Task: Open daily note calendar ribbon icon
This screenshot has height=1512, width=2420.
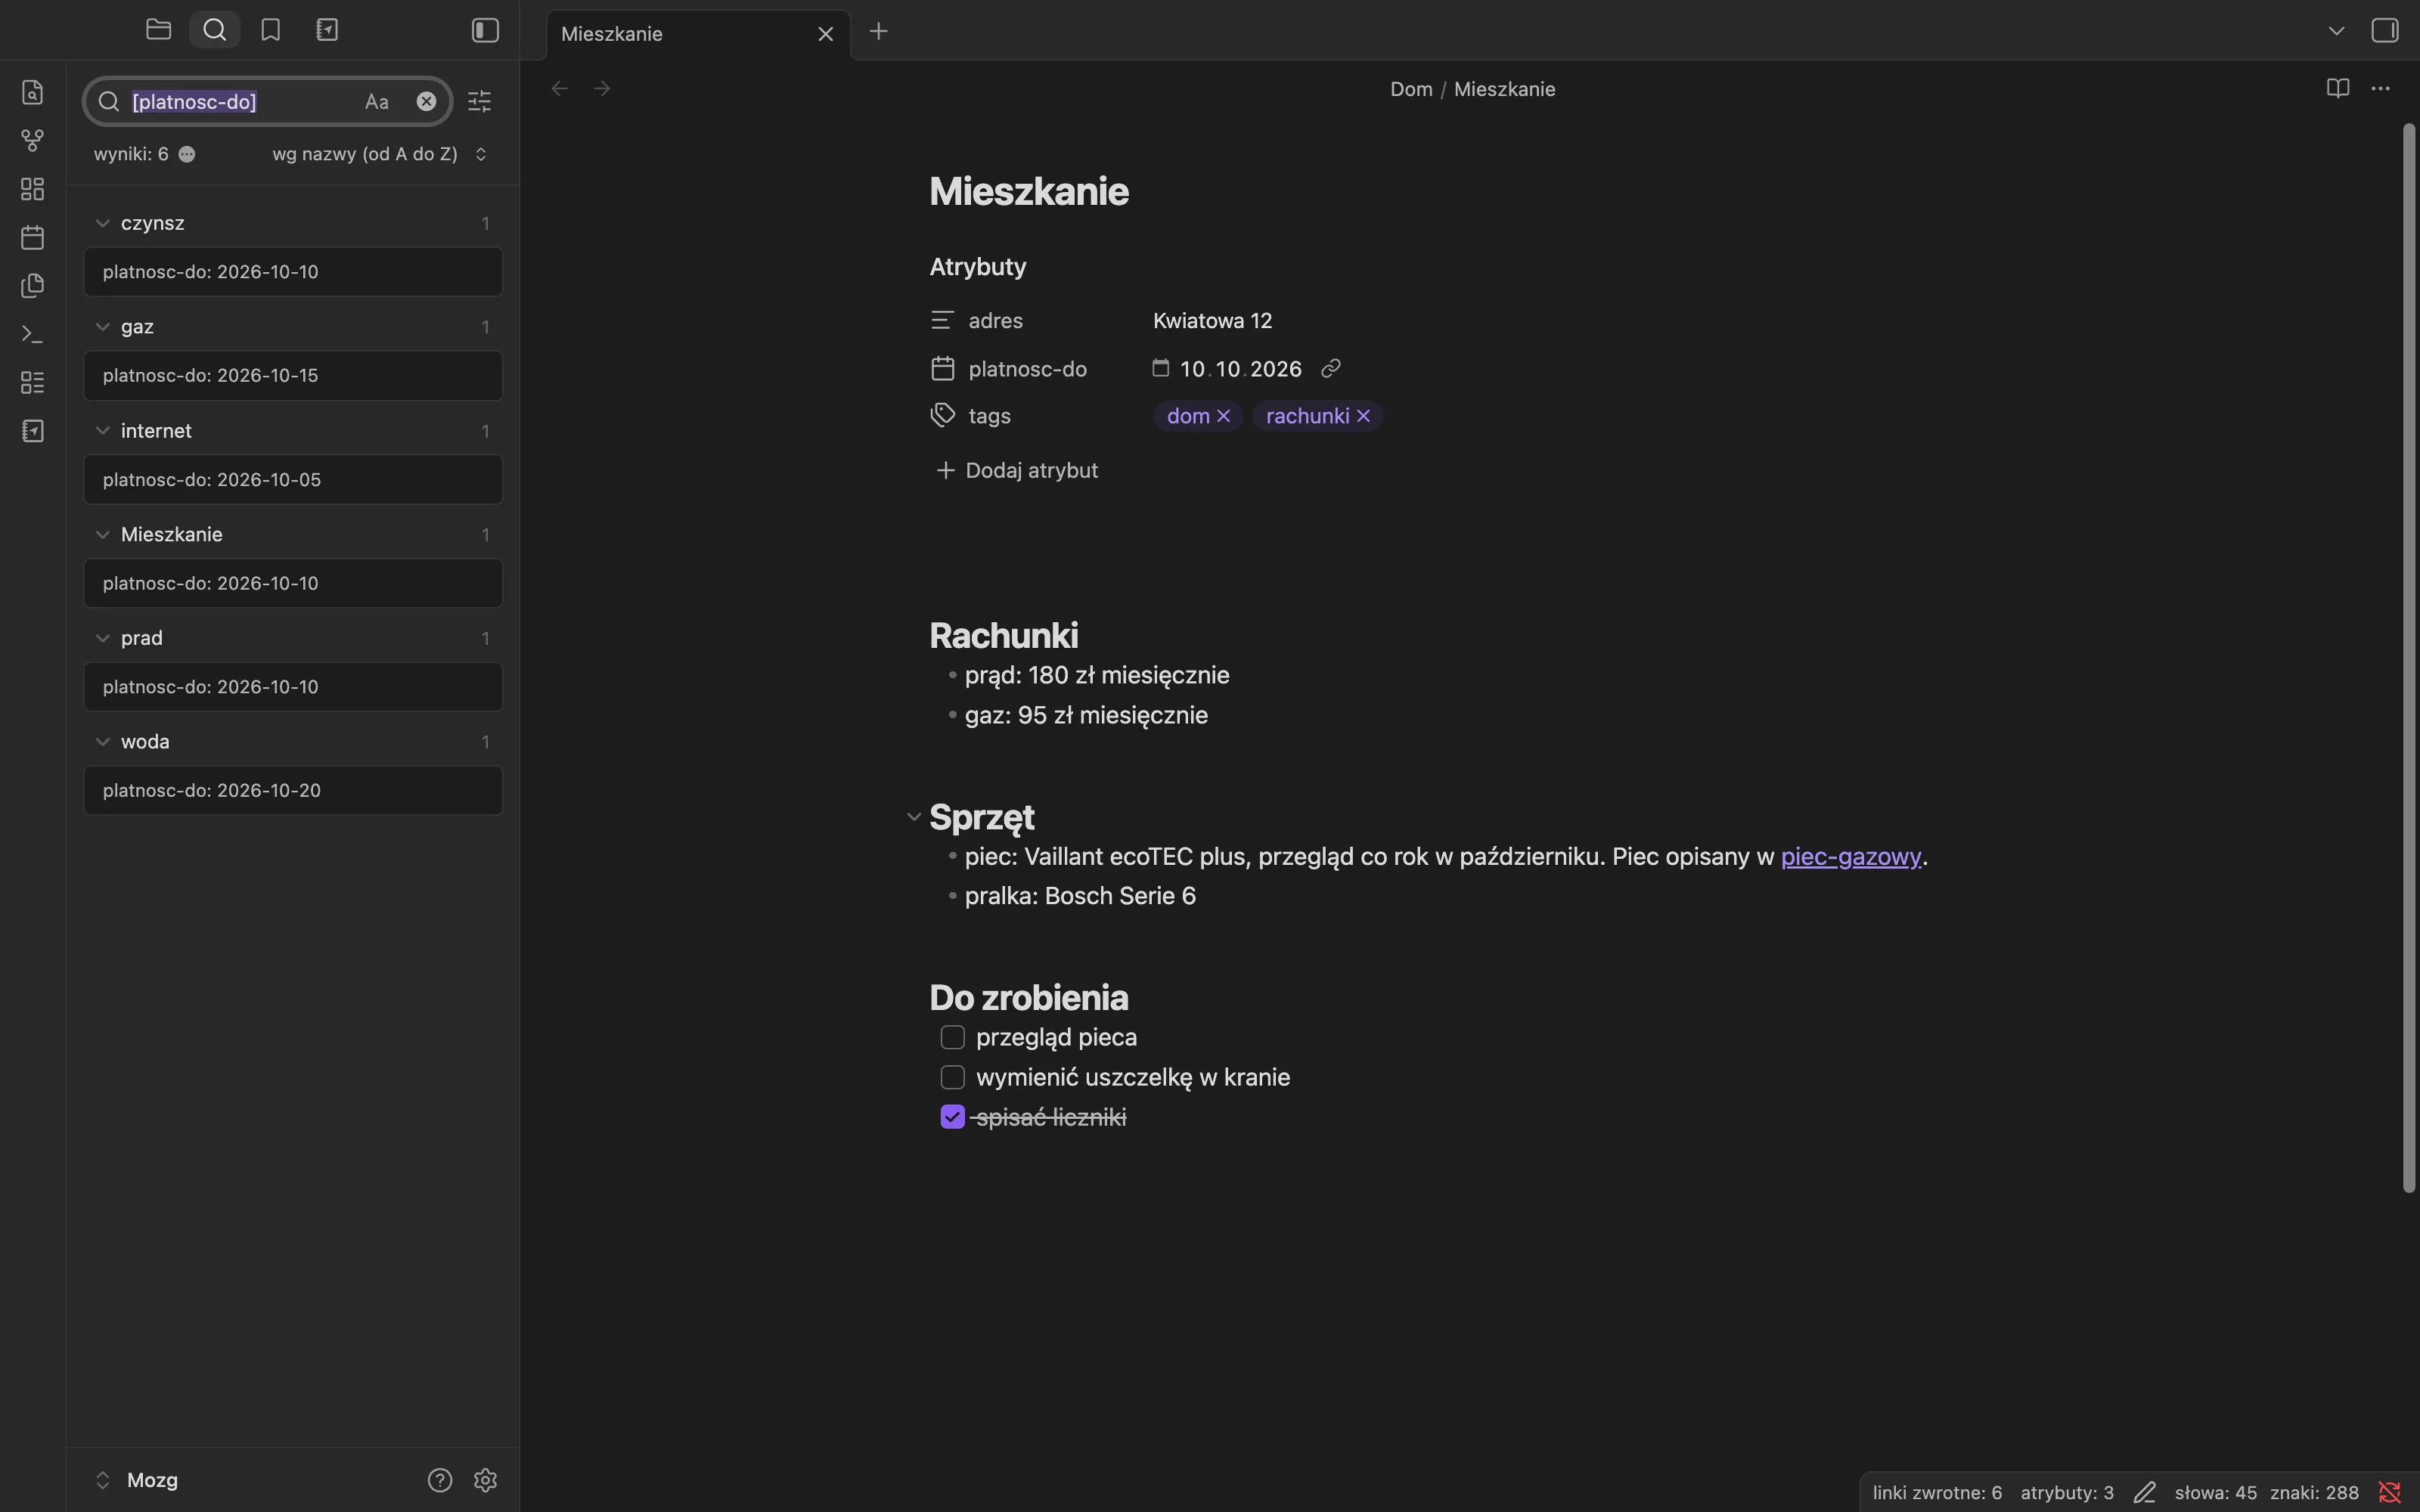Action: tap(32, 237)
